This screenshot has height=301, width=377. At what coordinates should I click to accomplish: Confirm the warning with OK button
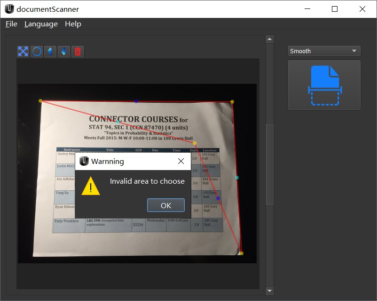click(166, 205)
